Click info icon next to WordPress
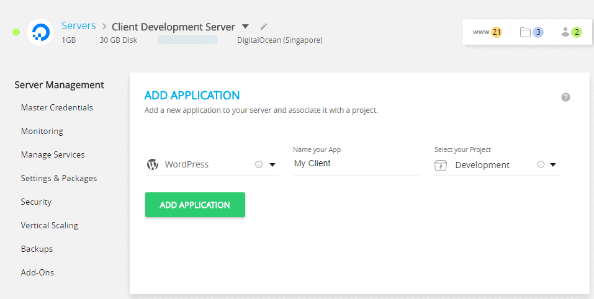This screenshot has height=299, width=594. point(259,164)
